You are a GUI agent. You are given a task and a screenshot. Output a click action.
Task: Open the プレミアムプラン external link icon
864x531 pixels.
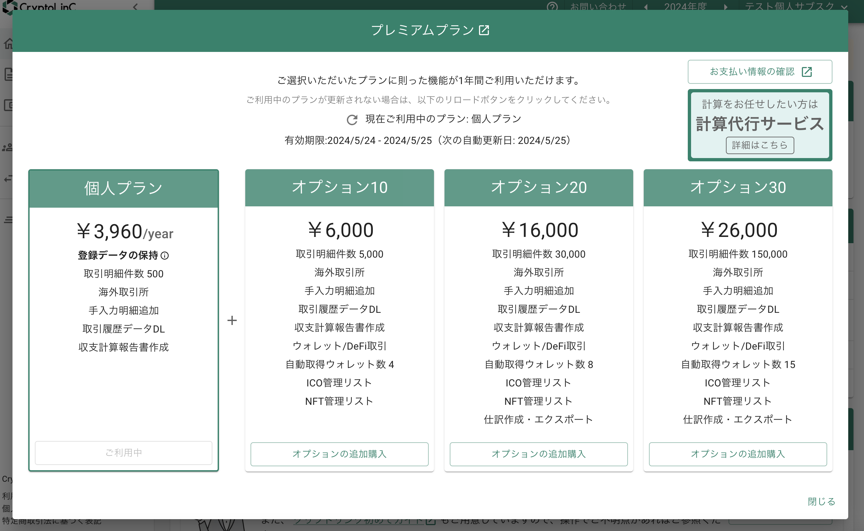[x=484, y=30]
